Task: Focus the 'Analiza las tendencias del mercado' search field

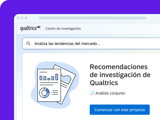Action: (91, 43)
